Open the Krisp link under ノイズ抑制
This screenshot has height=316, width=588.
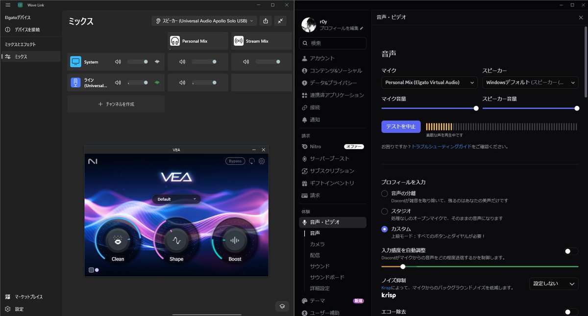click(x=386, y=288)
